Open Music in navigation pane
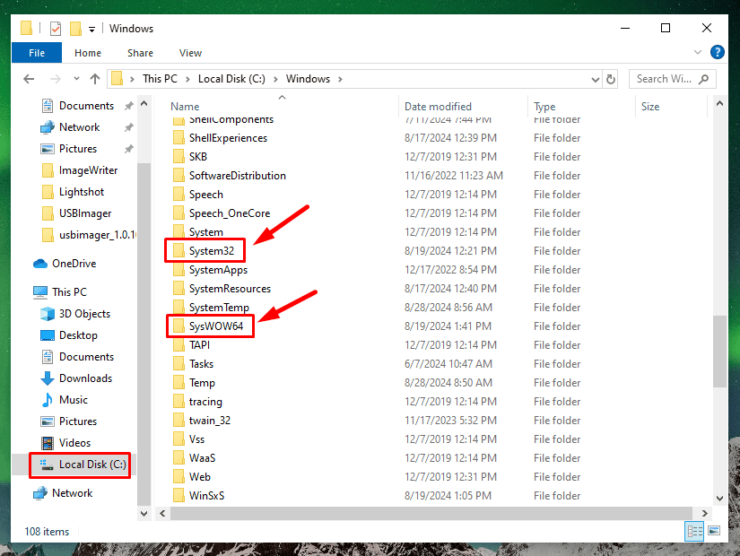 coord(74,400)
